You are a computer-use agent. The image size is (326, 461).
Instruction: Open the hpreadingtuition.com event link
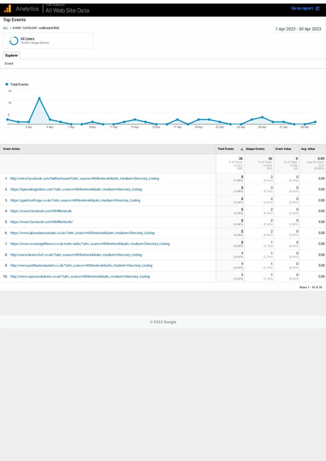point(76,190)
